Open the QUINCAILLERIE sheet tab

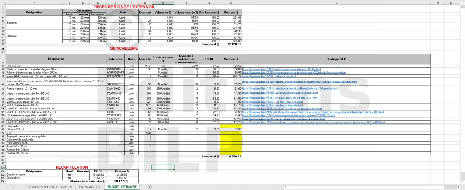point(90,187)
